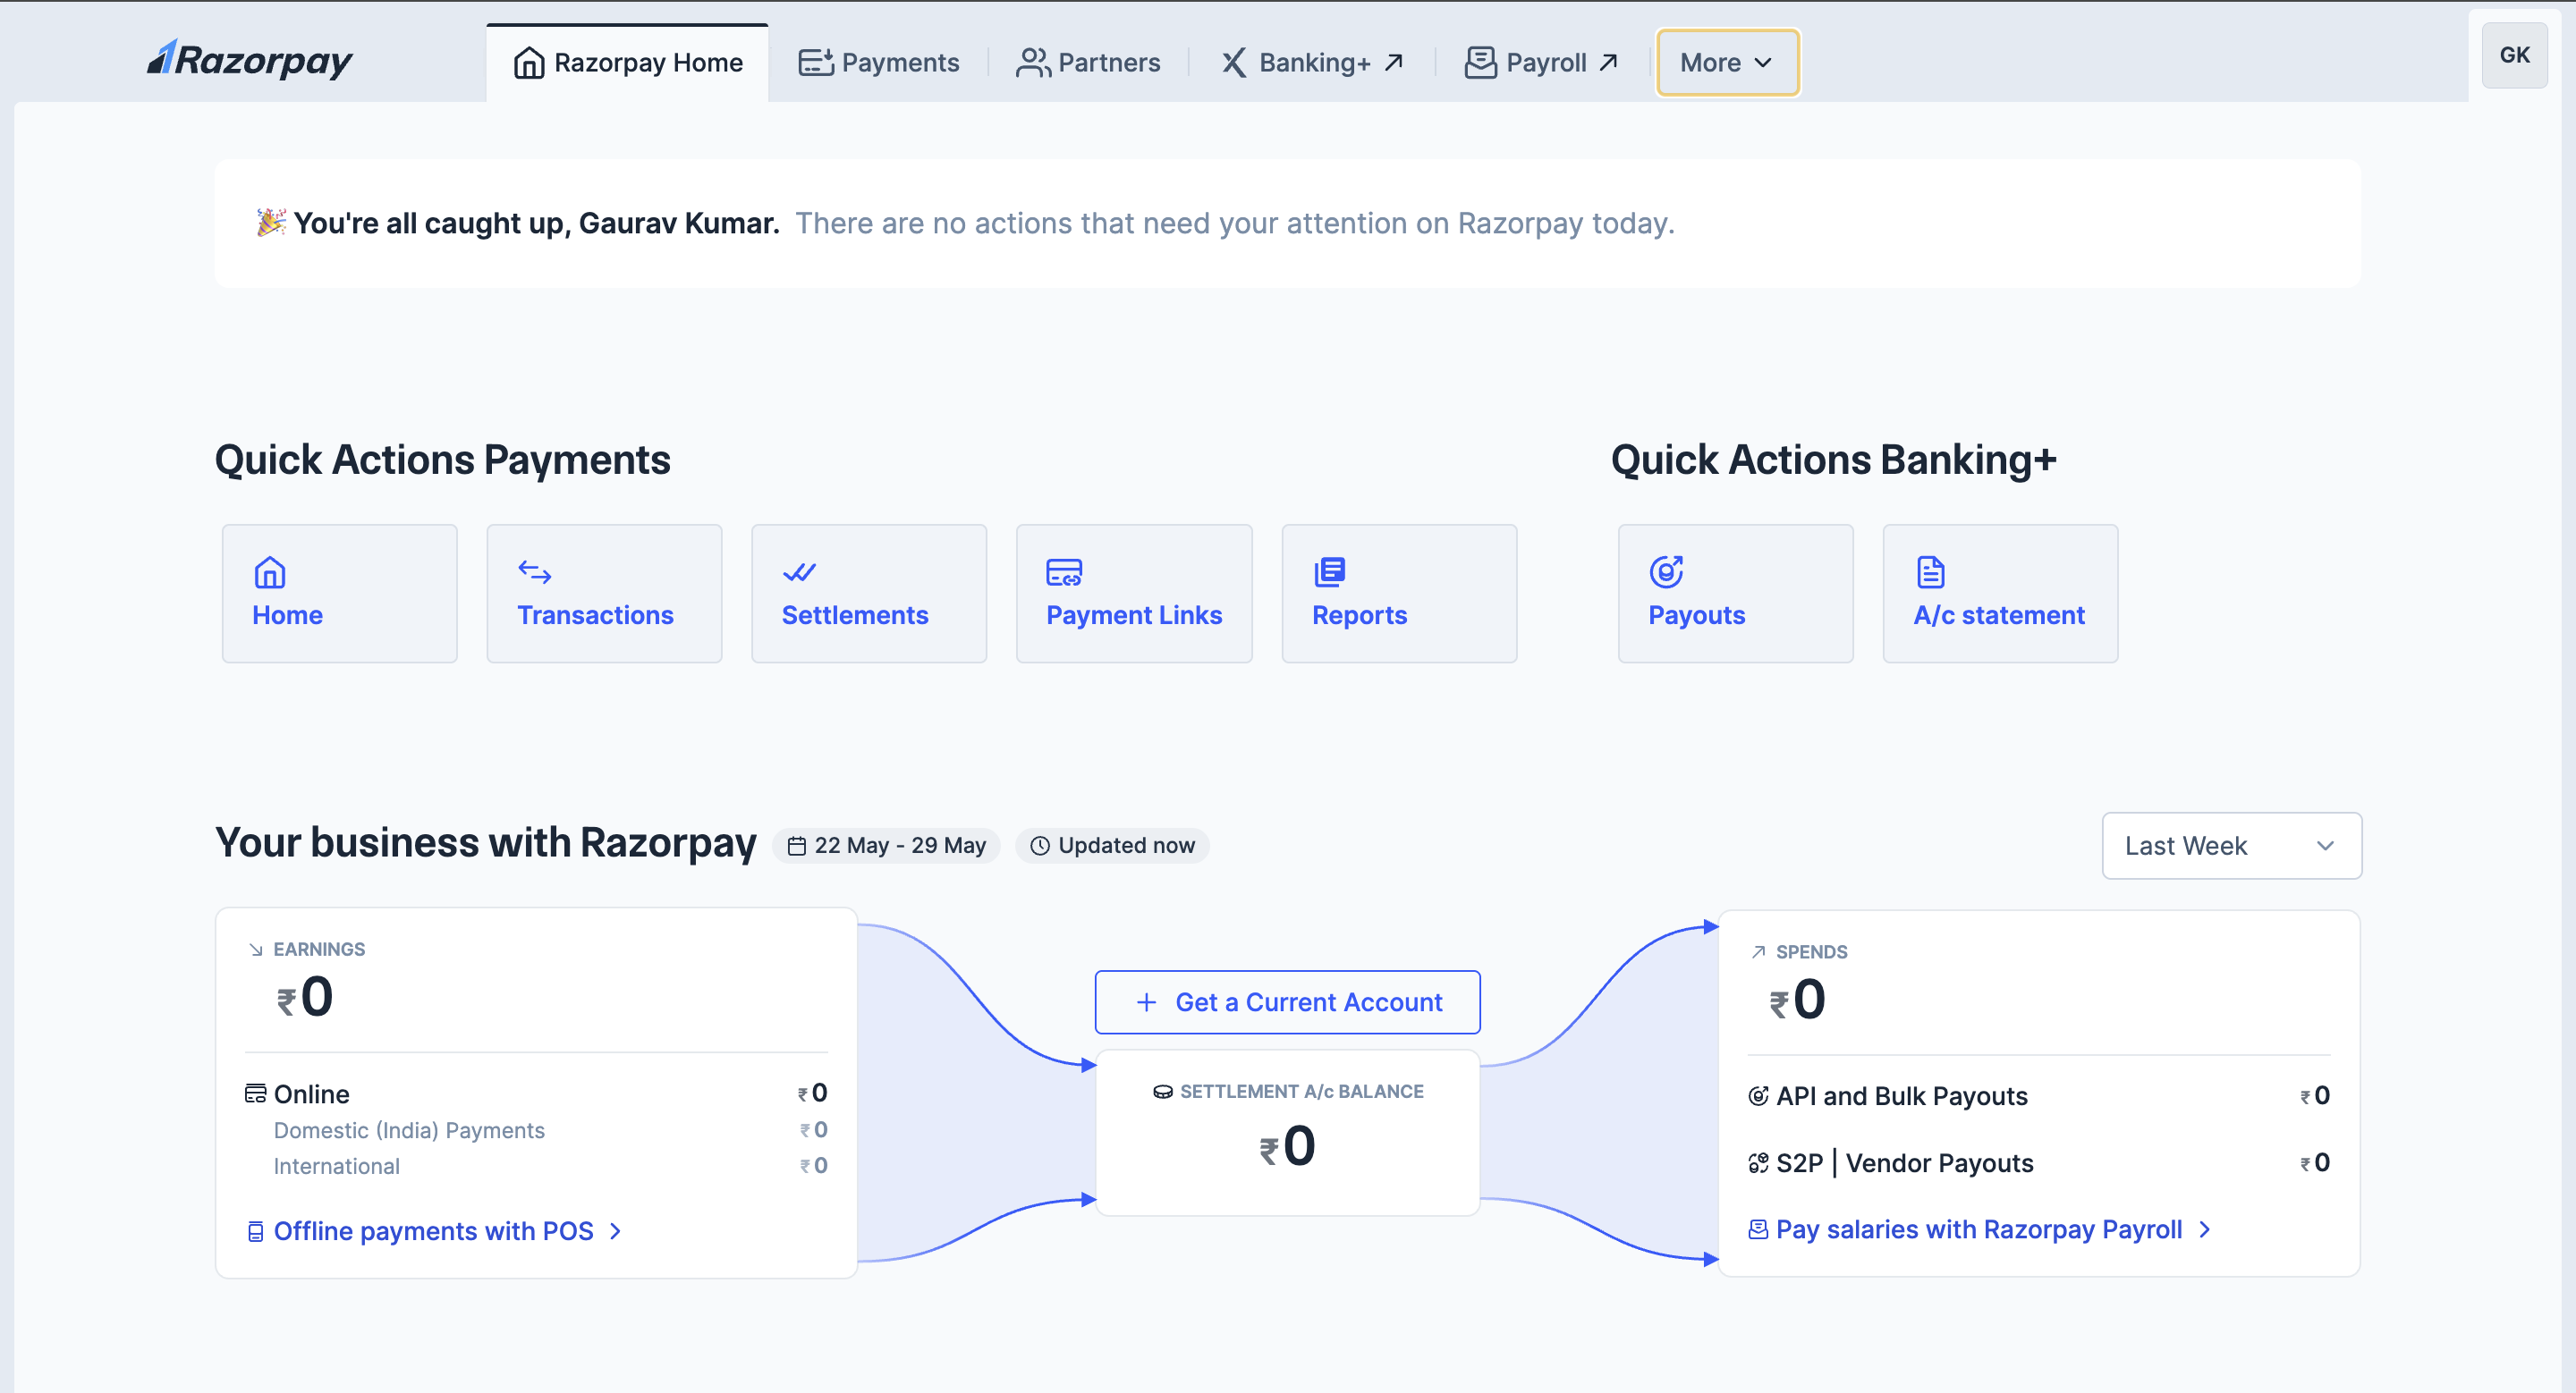Viewport: 2576px width, 1393px height.
Task: Click the Online card icon in Earnings
Action: (255, 1094)
